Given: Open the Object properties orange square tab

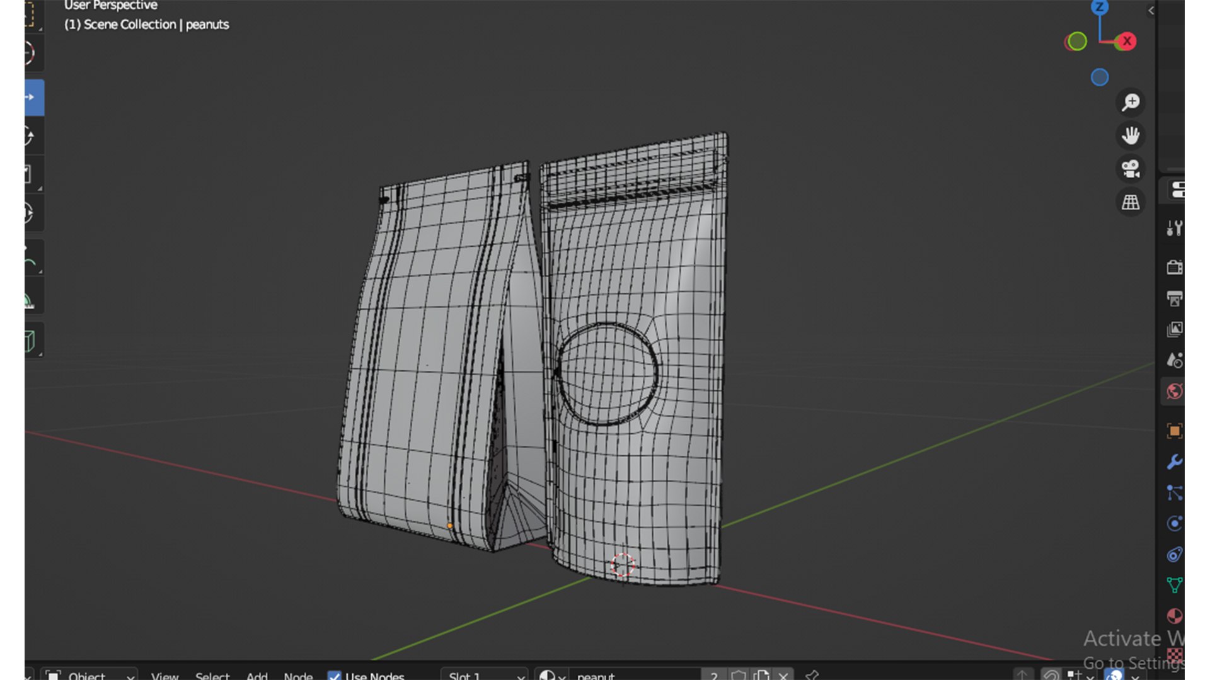Looking at the screenshot, I should 1174,431.
